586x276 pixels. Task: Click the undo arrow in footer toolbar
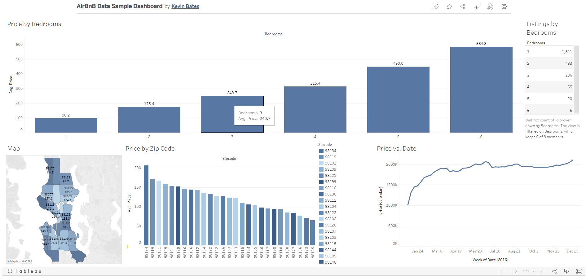pos(502,271)
